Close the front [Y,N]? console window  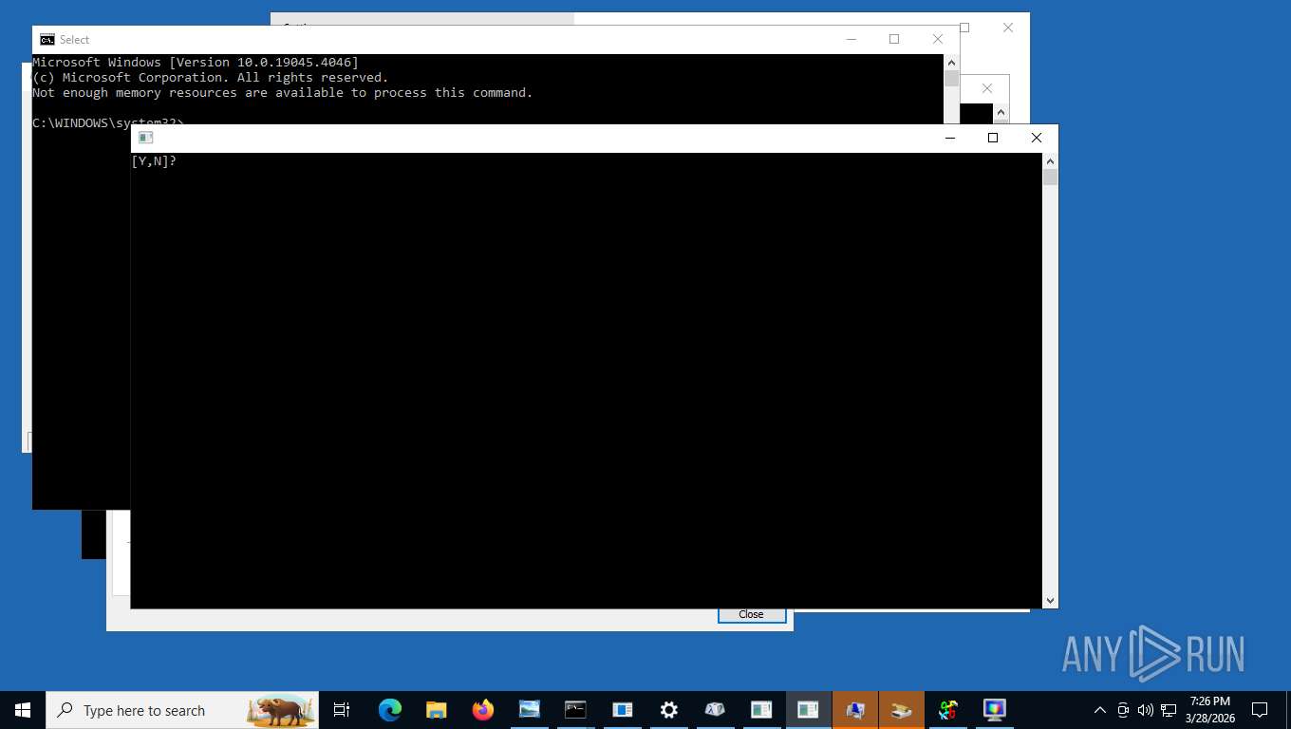coord(1037,138)
